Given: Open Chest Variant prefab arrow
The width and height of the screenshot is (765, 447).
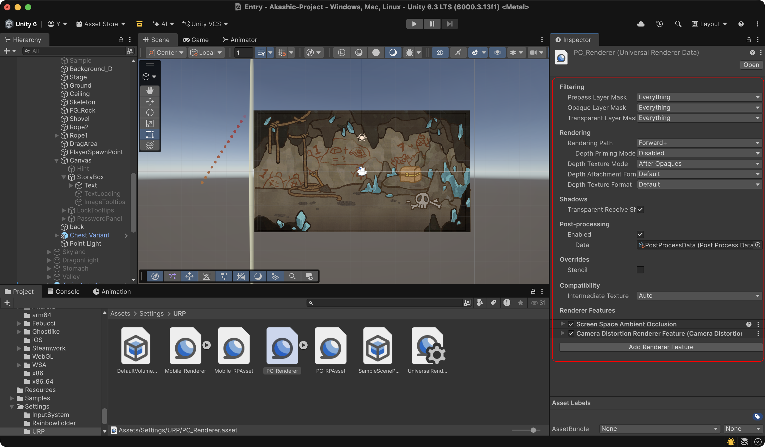Looking at the screenshot, I should pos(126,235).
